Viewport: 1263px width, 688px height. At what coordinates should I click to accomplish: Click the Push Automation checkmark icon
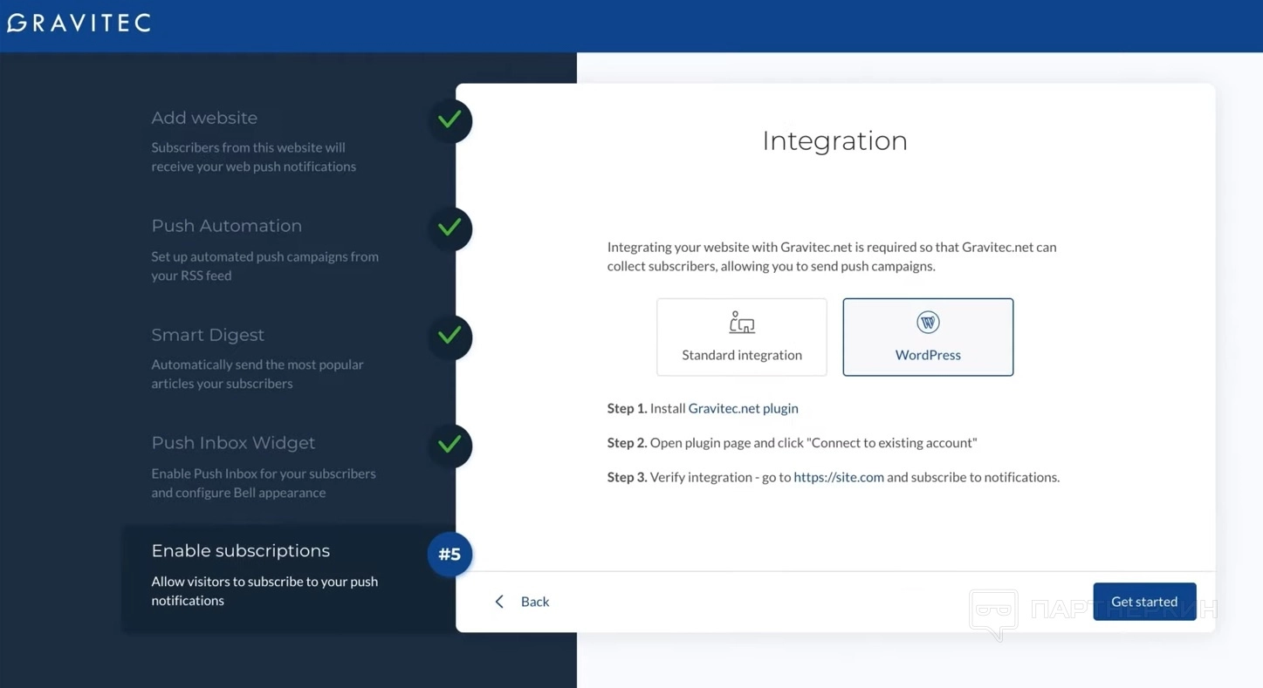click(450, 228)
